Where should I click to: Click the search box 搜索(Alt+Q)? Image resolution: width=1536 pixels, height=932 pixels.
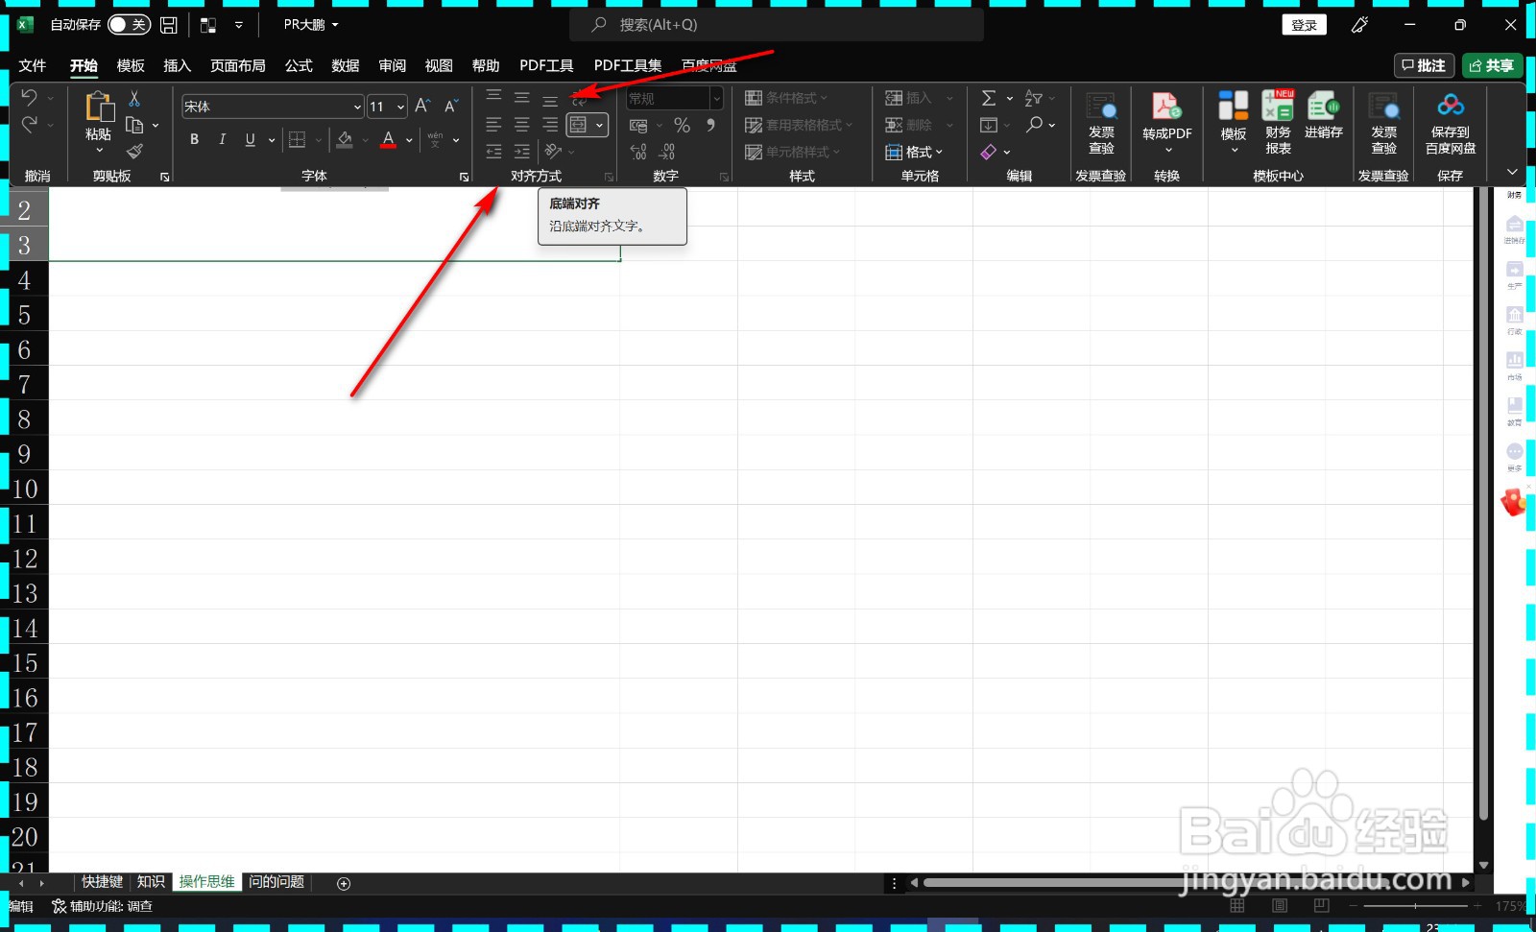tap(777, 25)
